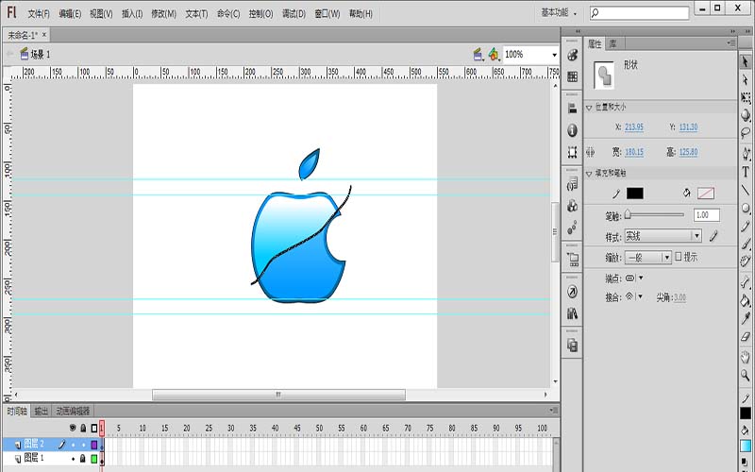This screenshot has width=755, height=472.
Task: Open the 基本功能 workspace dropdown
Action: [559, 13]
